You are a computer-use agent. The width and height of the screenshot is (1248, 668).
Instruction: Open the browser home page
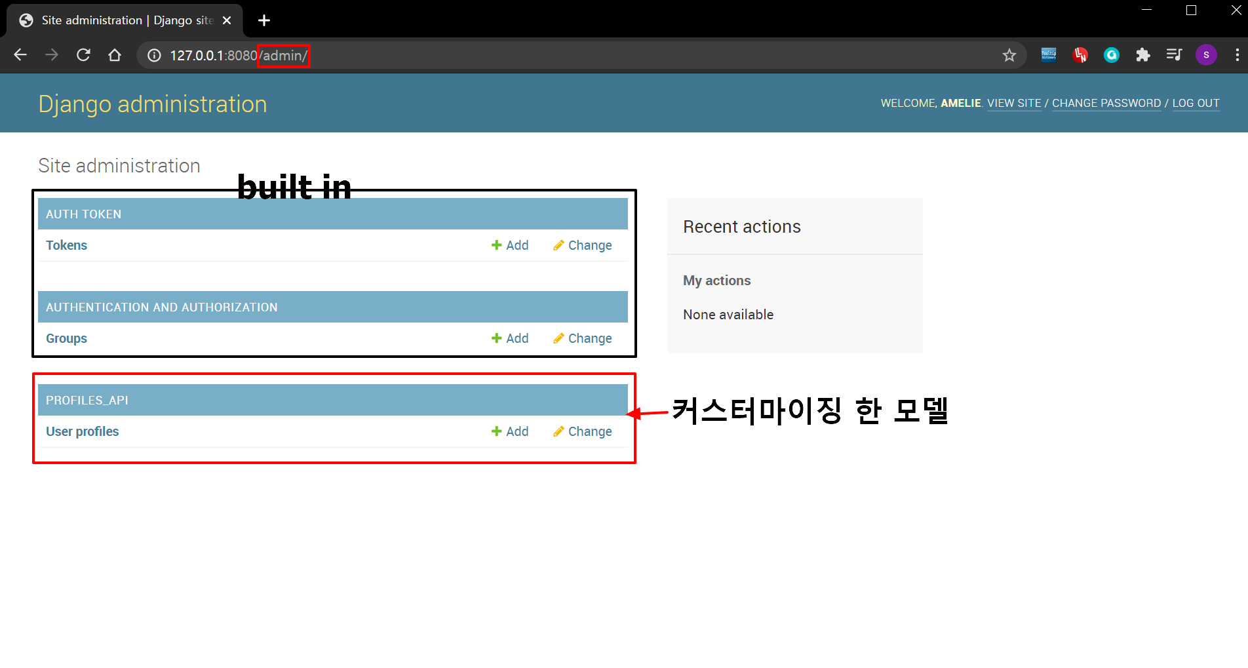[115, 55]
